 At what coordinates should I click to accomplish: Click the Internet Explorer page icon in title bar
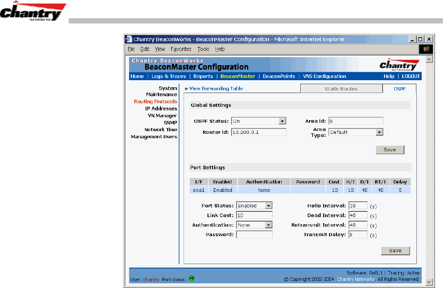[x=129, y=39]
